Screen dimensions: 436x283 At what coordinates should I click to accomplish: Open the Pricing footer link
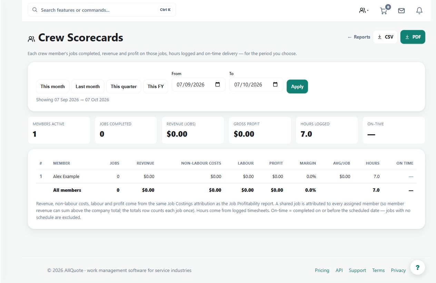[x=322, y=270]
